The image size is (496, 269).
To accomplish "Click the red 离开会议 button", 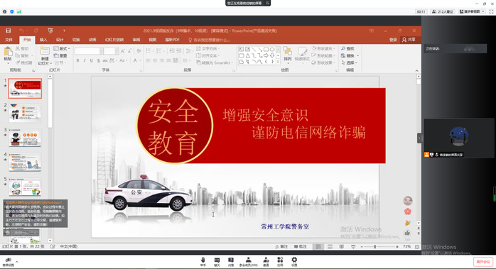I will (x=483, y=262).
